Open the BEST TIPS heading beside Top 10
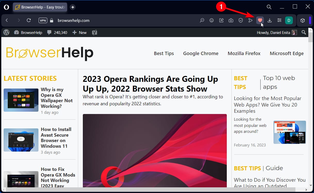 [240, 83]
